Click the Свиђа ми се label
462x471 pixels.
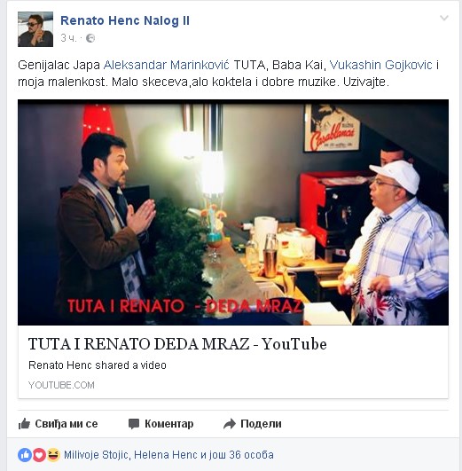pyautogui.click(x=67, y=424)
